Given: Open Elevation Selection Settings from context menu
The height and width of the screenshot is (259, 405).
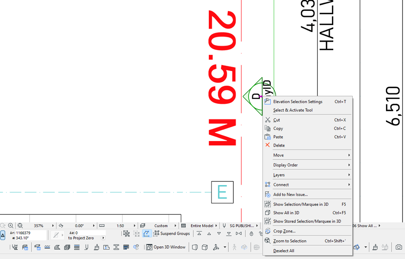Looking at the screenshot, I should tap(308, 102).
